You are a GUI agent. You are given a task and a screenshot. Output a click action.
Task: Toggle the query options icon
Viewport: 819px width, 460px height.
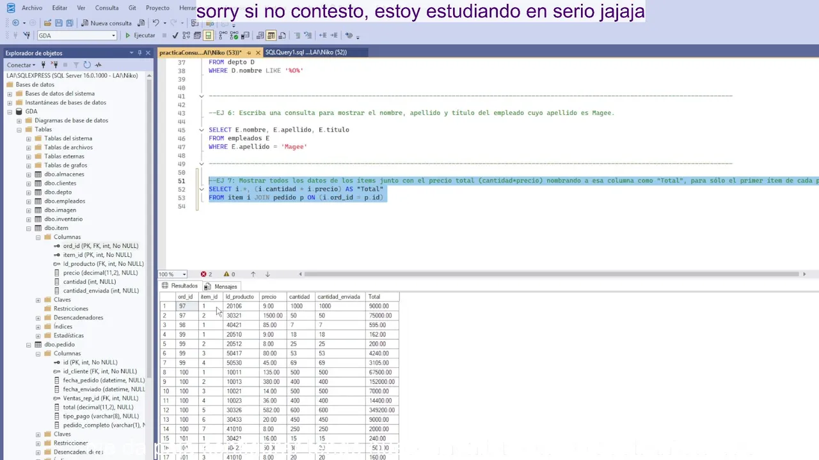197,36
